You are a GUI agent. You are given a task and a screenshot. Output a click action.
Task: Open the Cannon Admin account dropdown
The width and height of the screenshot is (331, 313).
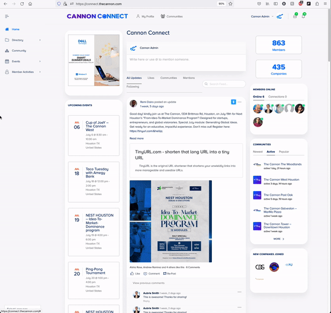tap(263, 17)
